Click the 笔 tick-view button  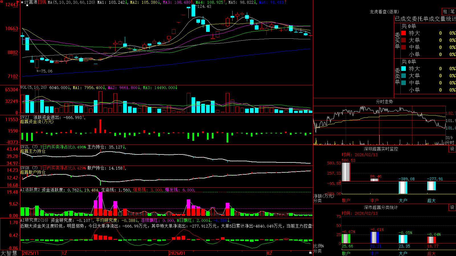coord(452,12)
